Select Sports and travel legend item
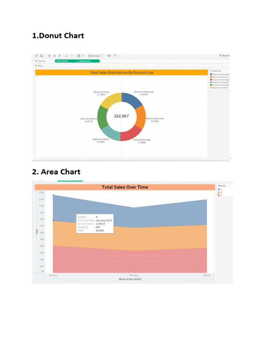Image resolution: width=265 pixels, height=354 pixels. [220, 87]
